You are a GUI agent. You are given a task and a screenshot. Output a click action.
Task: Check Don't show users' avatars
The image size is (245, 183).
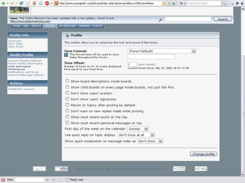(67, 93)
